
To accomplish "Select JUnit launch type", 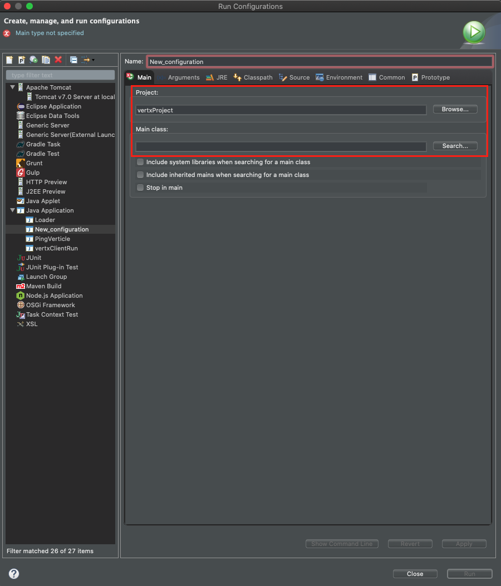I will point(29,258).
